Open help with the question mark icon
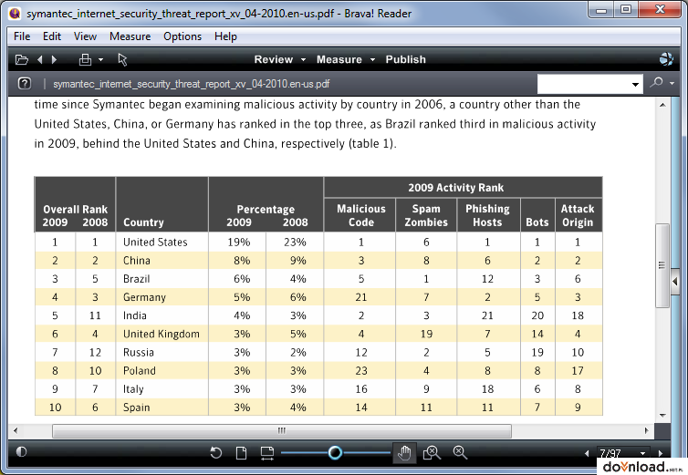The width and height of the screenshot is (688, 475). (25, 83)
